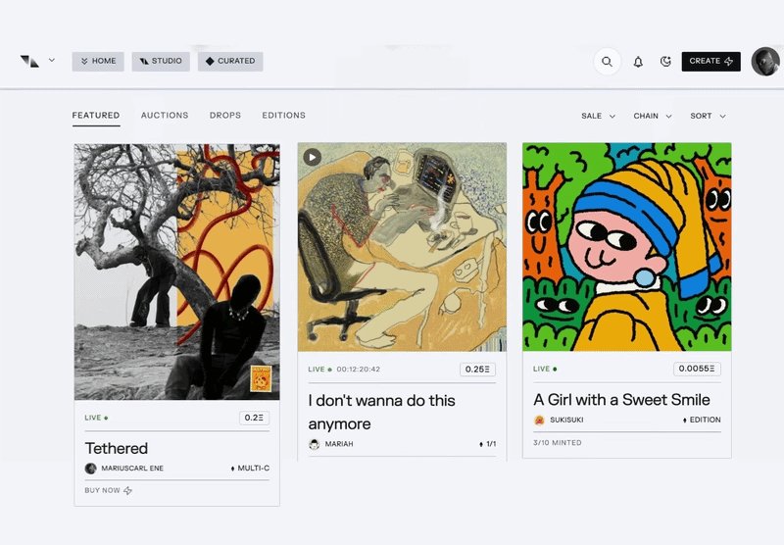Click LIVE status on Sweet Smile card
The image size is (784, 545).
pyautogui.click(x=545, y=369)
